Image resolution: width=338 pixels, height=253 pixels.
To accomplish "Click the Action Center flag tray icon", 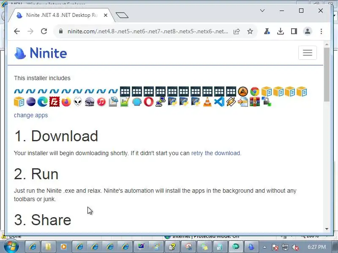I will coord(275,247).
